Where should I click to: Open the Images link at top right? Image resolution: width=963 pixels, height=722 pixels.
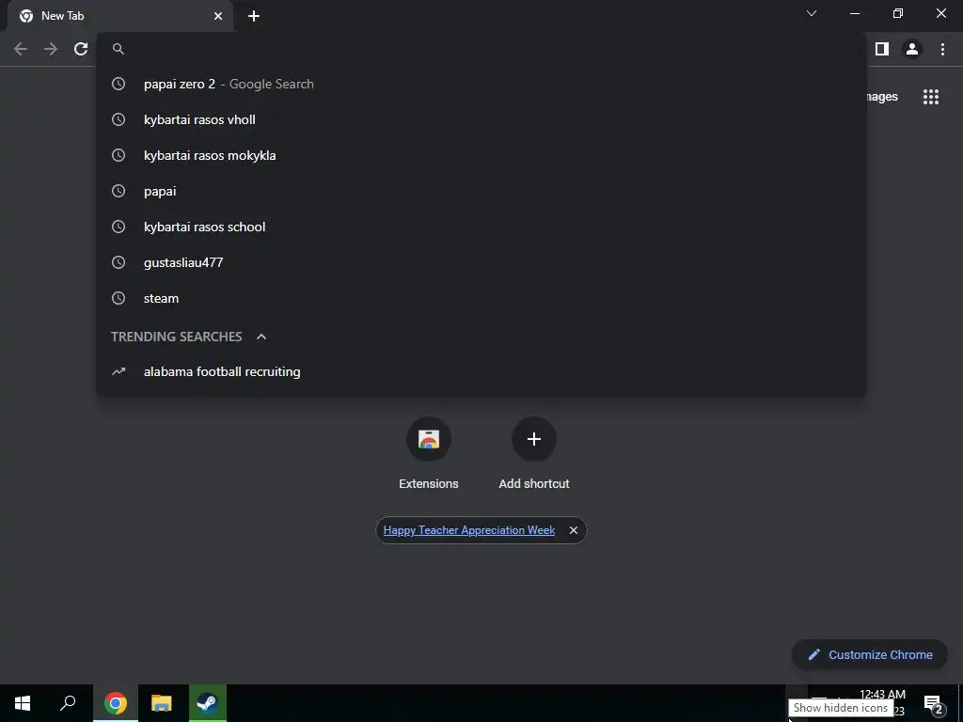click(882, 97)
